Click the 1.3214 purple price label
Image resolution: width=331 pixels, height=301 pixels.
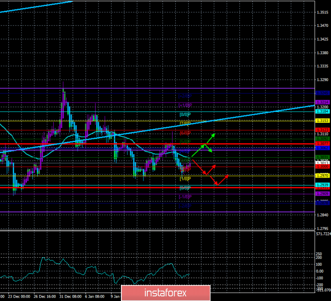pyautogui.click(x=323, y=102)
